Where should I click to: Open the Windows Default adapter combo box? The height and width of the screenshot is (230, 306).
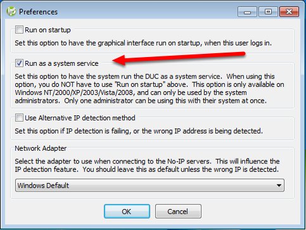point(150,186)
